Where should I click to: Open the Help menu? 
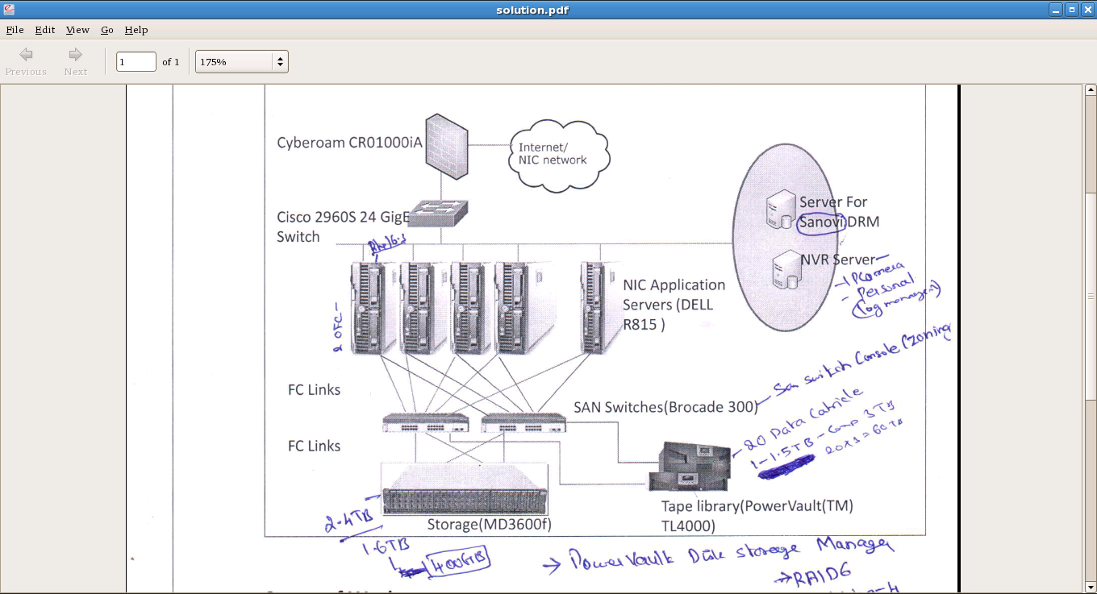click(136, 30)
